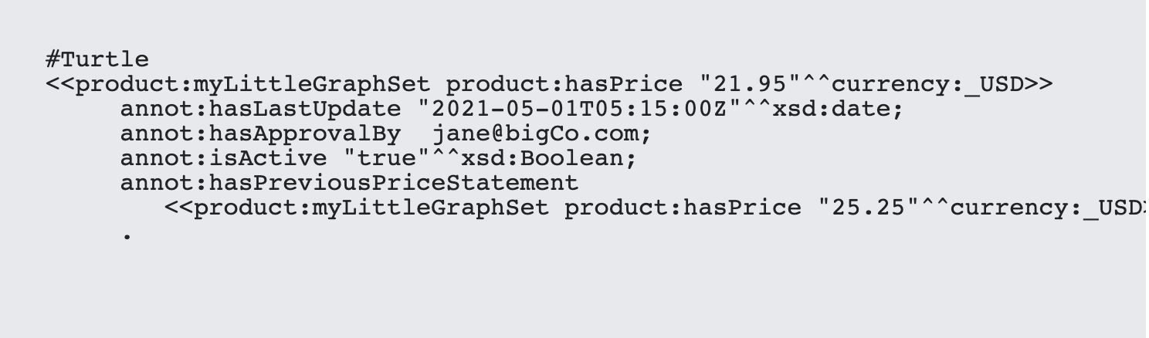Screen dimensions: 1149x338
Task: Click the annot:hasApprovalBy predicate
Action: click(x=260, y=134)
